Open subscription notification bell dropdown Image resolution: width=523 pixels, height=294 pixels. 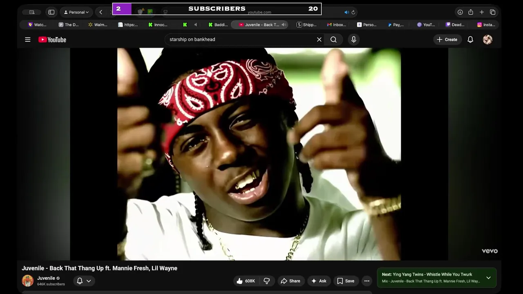(84, 281)
